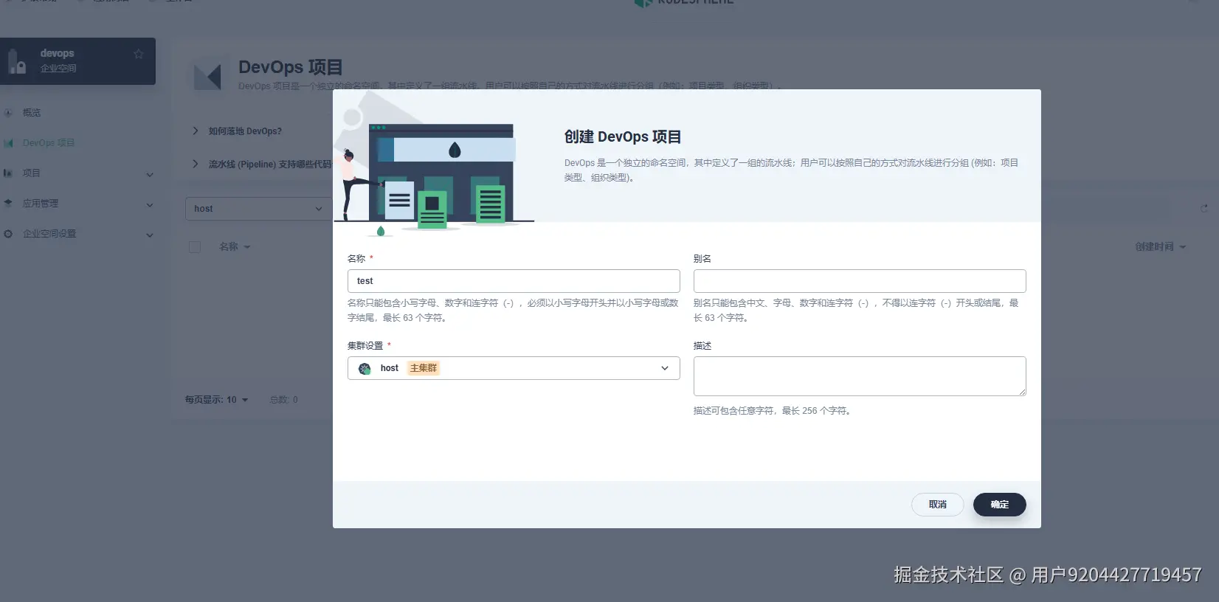The height and width of the screenshot is (602, 1219).
Task: Click the devops workspace icon
Action: click(16, 61)
